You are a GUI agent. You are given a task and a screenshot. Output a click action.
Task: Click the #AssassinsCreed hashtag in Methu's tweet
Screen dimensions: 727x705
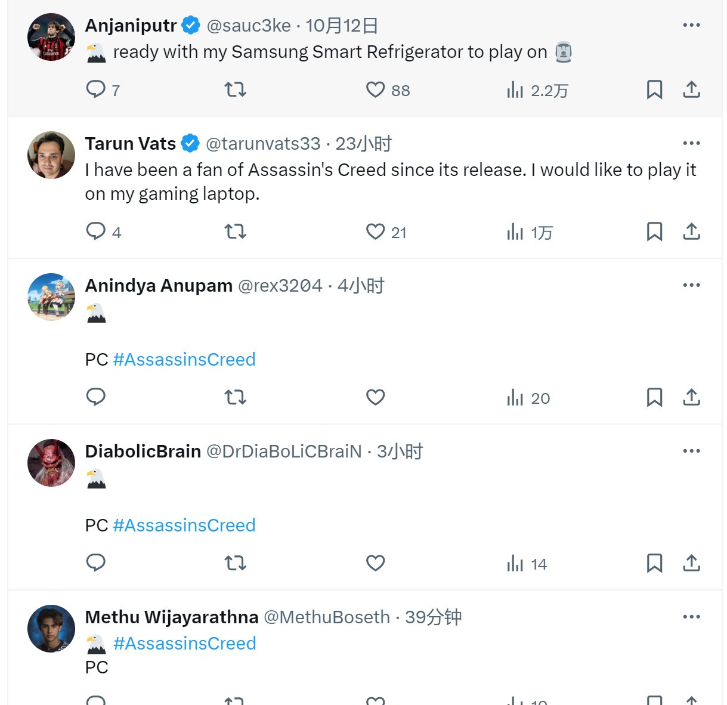pyautogui.click(x=184, y=644)
